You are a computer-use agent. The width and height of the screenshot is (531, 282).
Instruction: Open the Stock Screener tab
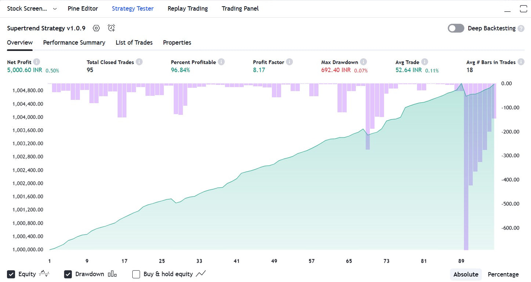(x=27, y=8)
